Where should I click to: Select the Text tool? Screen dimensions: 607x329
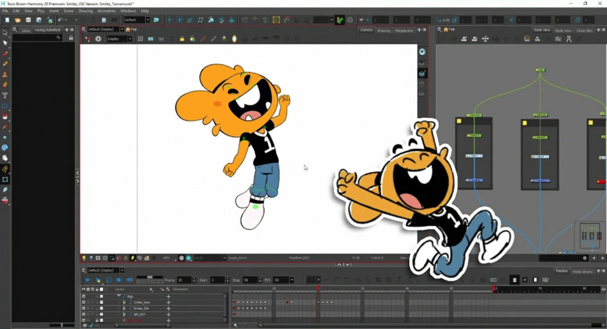coord(5,95)
